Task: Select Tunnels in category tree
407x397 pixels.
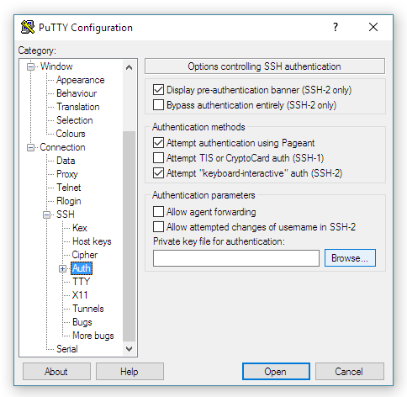Action: point(88,309)
